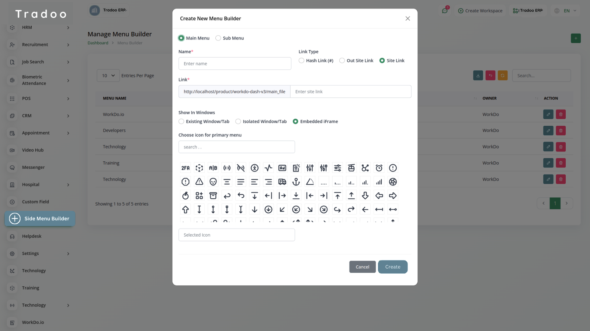Click the Create button
Viewport: 590px width, 331px height.
pyautogui.click(x=392, y=267)
